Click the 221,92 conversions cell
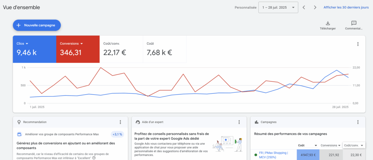The height and width of the screenshot is (160, 373). tap(331, 155)
